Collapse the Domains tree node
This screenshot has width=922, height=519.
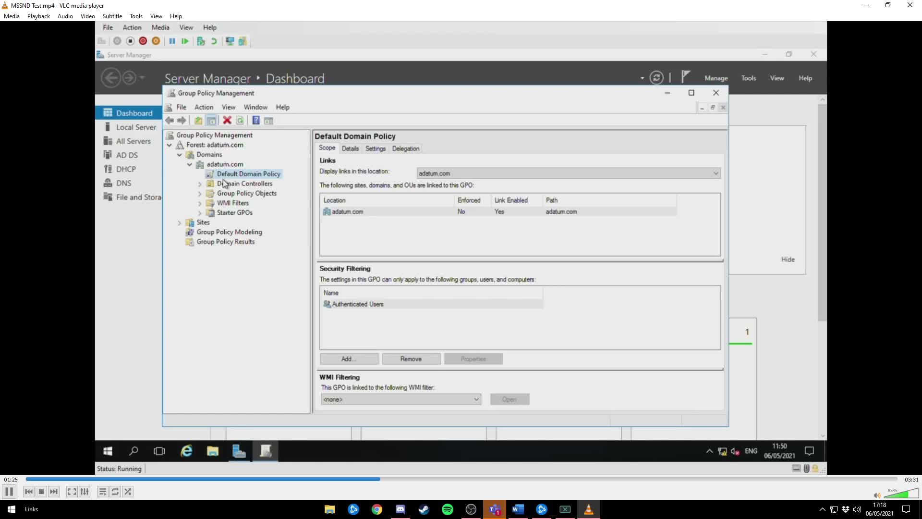tap(180, 155)
